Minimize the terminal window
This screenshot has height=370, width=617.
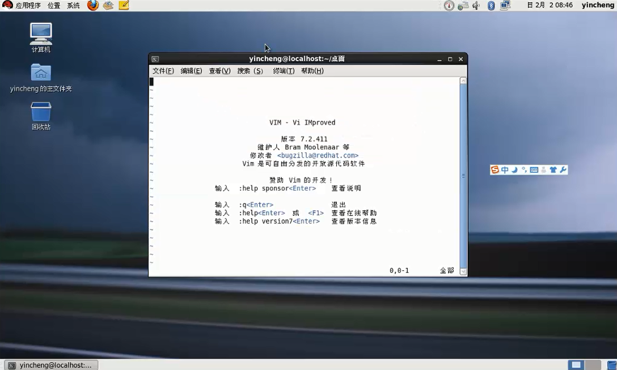[439, 59]
